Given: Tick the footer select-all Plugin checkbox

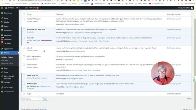Looking at the screenshot, I should click(24, 94).
